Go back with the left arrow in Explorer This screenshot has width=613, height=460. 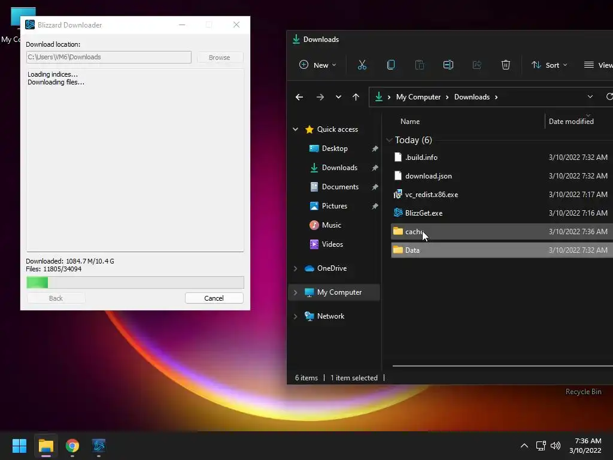(299, 97)
